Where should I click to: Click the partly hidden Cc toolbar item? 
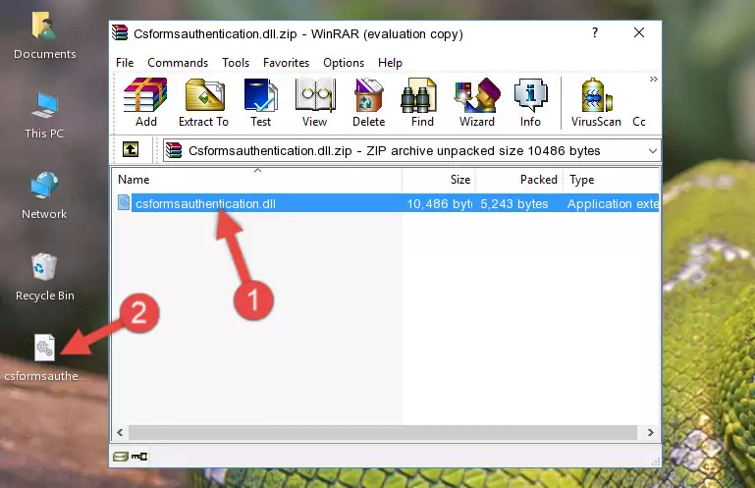(639, 122)
